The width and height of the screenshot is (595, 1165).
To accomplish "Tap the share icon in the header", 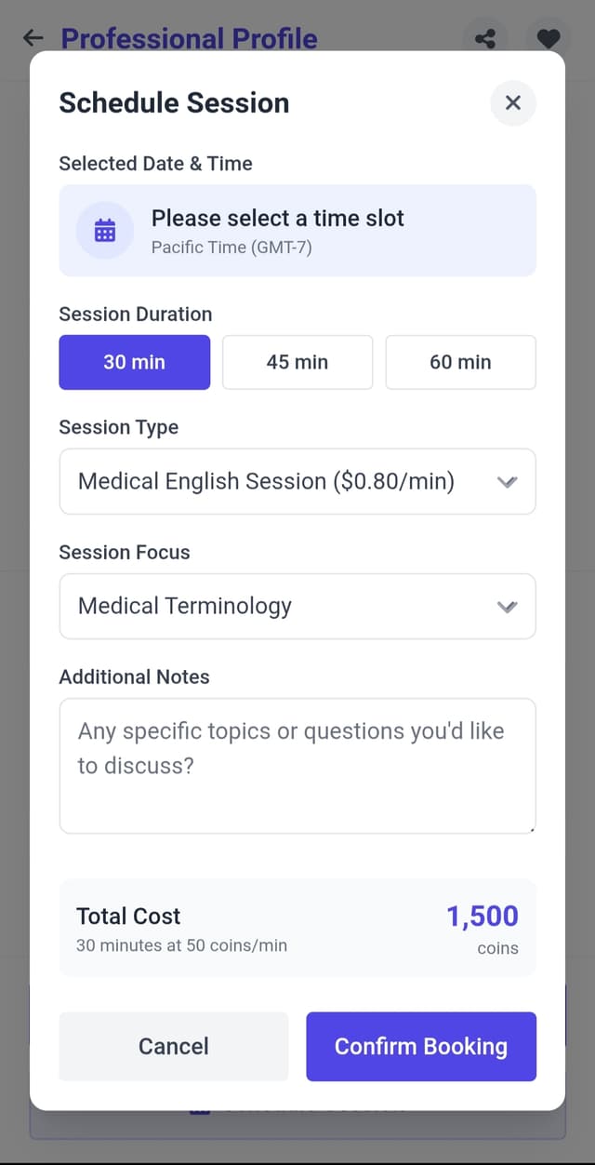I will click(485, 38).
